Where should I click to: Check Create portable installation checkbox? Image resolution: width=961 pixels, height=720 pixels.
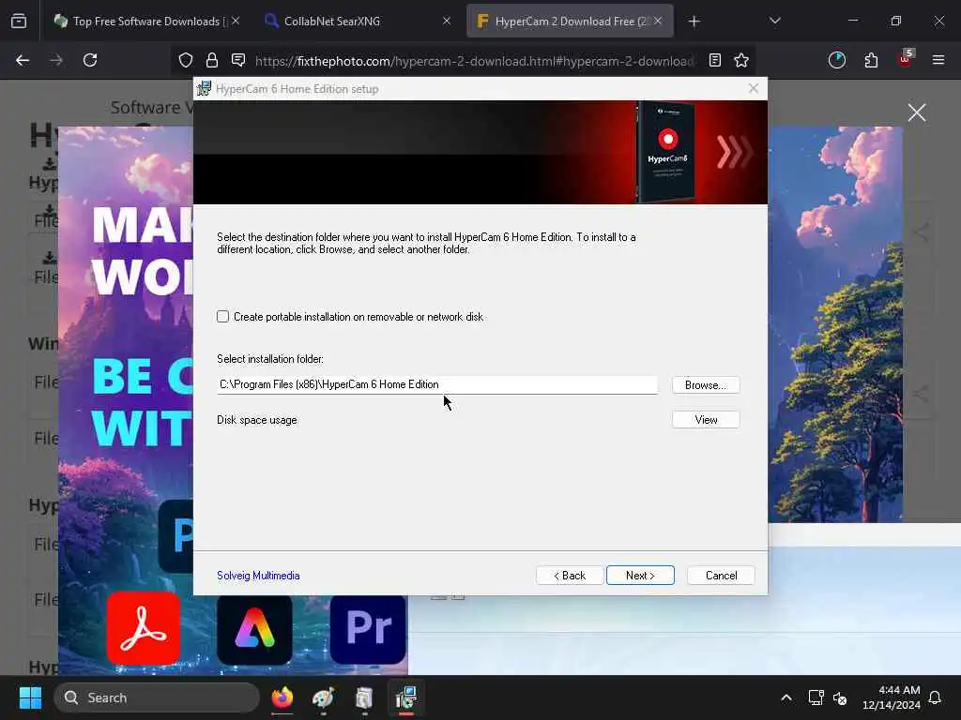click(x=222, y=317)
